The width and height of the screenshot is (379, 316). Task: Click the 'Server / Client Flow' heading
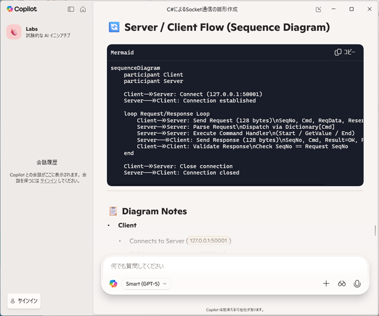pos(227,27)
